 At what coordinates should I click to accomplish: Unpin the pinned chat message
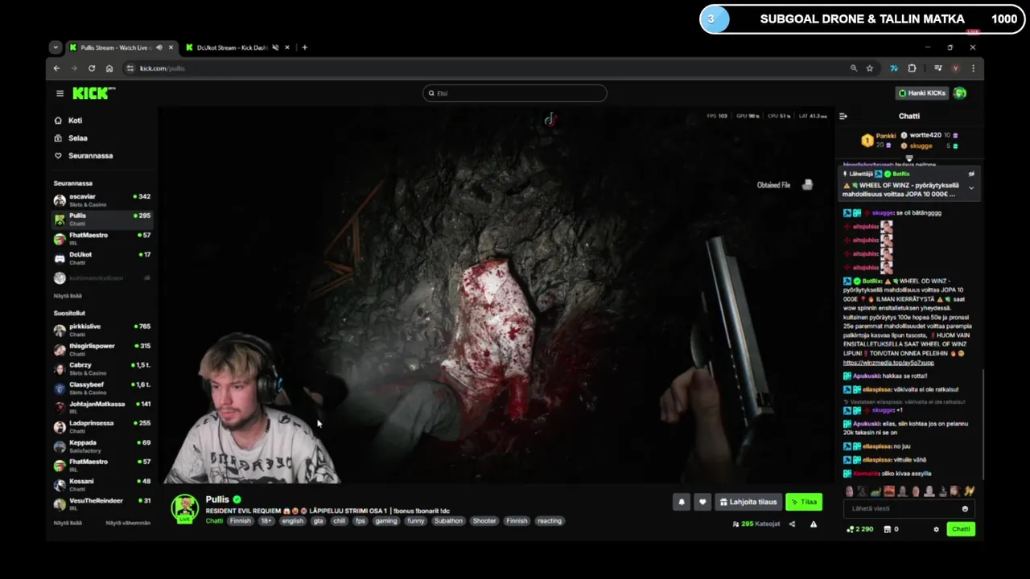(x=971, y=174)
